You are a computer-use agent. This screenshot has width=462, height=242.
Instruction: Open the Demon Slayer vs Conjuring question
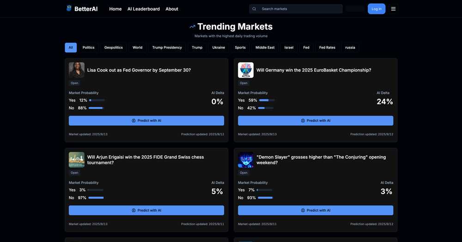[321, 160]
